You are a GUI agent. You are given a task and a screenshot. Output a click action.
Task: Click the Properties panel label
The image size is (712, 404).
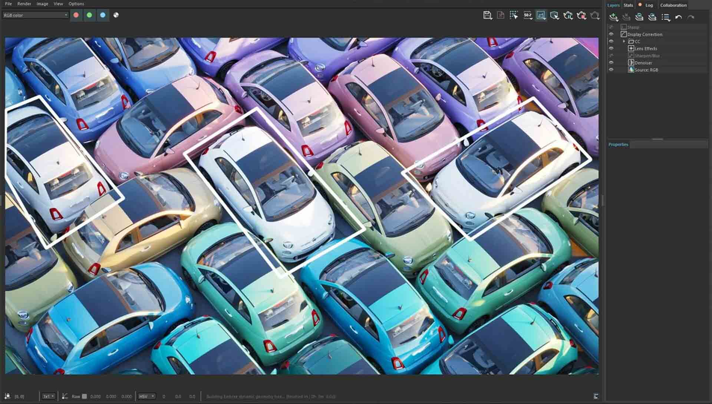click(618, 144)
